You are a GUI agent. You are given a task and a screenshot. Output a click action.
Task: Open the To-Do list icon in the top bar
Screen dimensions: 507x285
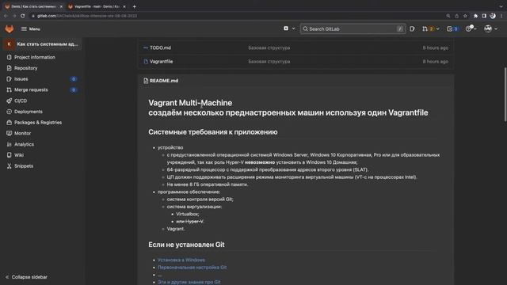coord(449,28)
